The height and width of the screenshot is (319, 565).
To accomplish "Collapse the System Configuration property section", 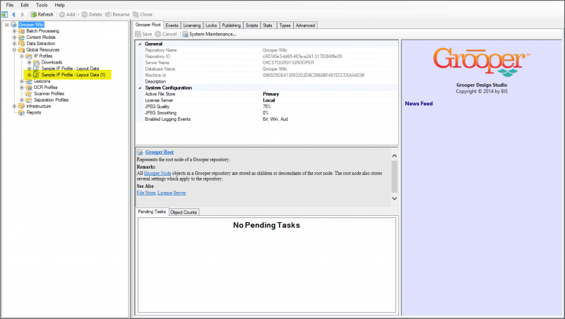I will [140, 88].
